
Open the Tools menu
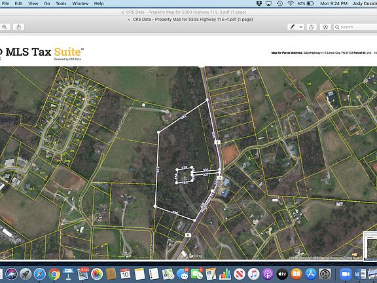[x=61, y=3]
